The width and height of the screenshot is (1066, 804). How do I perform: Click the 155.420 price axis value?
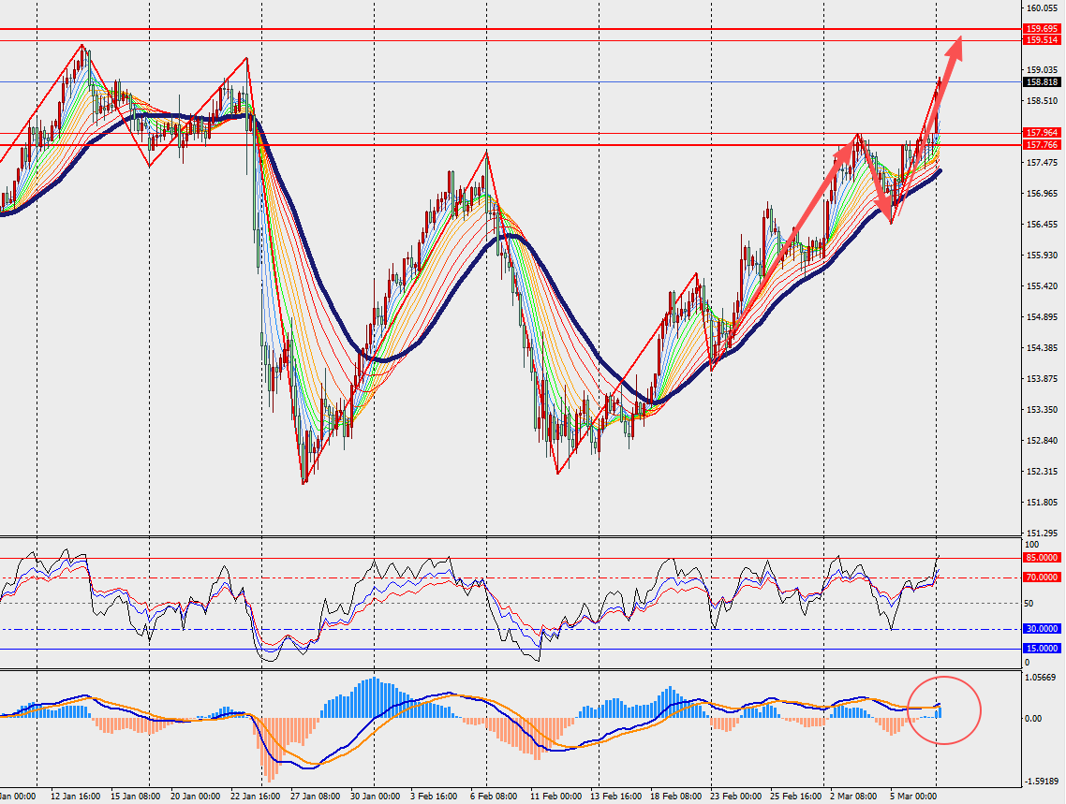pos(1043,285)
